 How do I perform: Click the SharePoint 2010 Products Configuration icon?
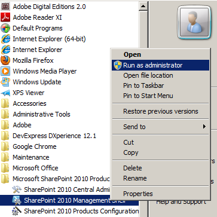17,211
